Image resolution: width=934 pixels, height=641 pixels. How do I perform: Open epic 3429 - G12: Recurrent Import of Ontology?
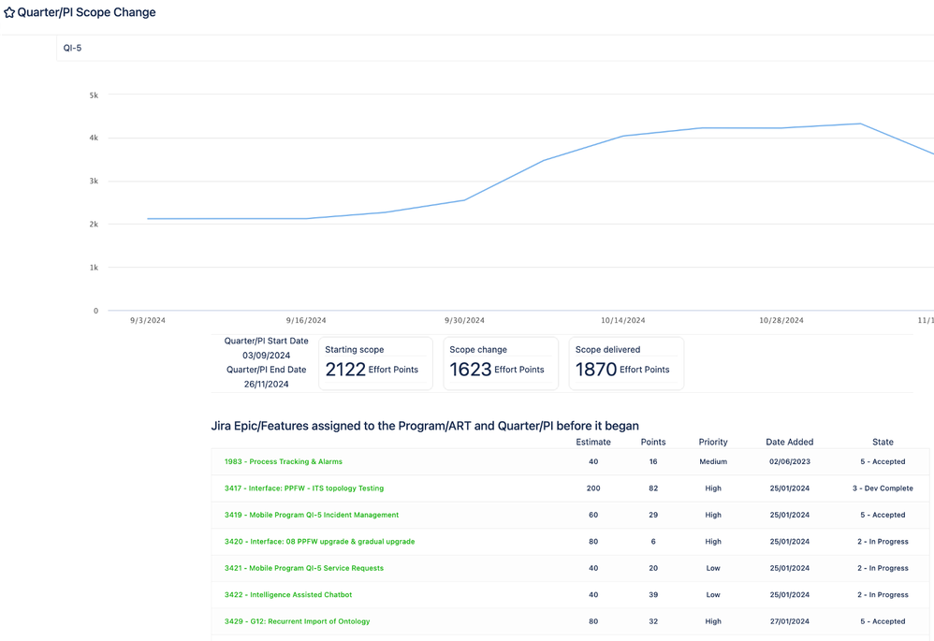pos(298,621)
